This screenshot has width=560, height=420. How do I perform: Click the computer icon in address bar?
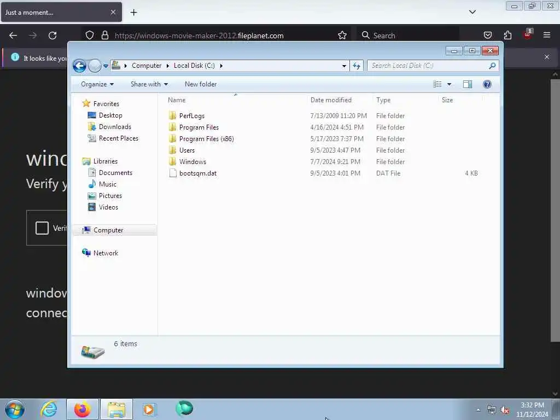[116, 66]
